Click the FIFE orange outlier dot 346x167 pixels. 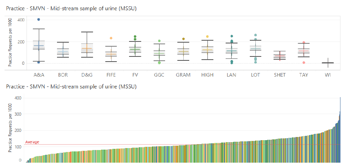tap(111, 38)
